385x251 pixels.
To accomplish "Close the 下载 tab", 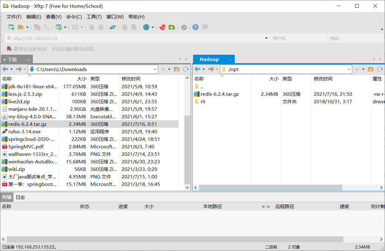I will pos(28,59).
